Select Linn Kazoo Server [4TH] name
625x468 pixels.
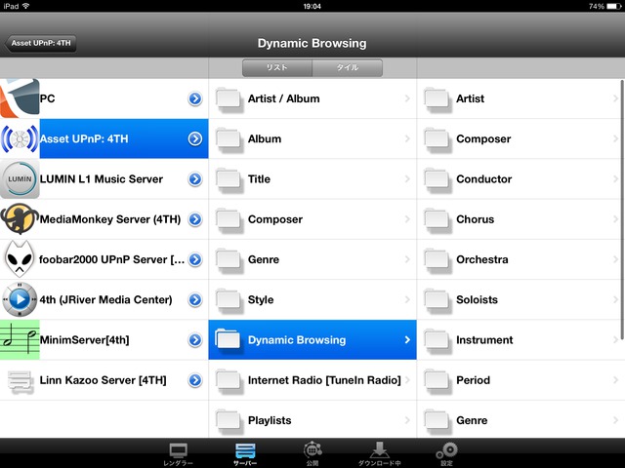103,380
